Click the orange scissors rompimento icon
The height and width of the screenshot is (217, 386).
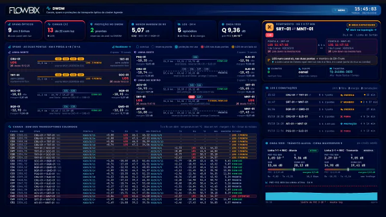click(x=270, y=27)
